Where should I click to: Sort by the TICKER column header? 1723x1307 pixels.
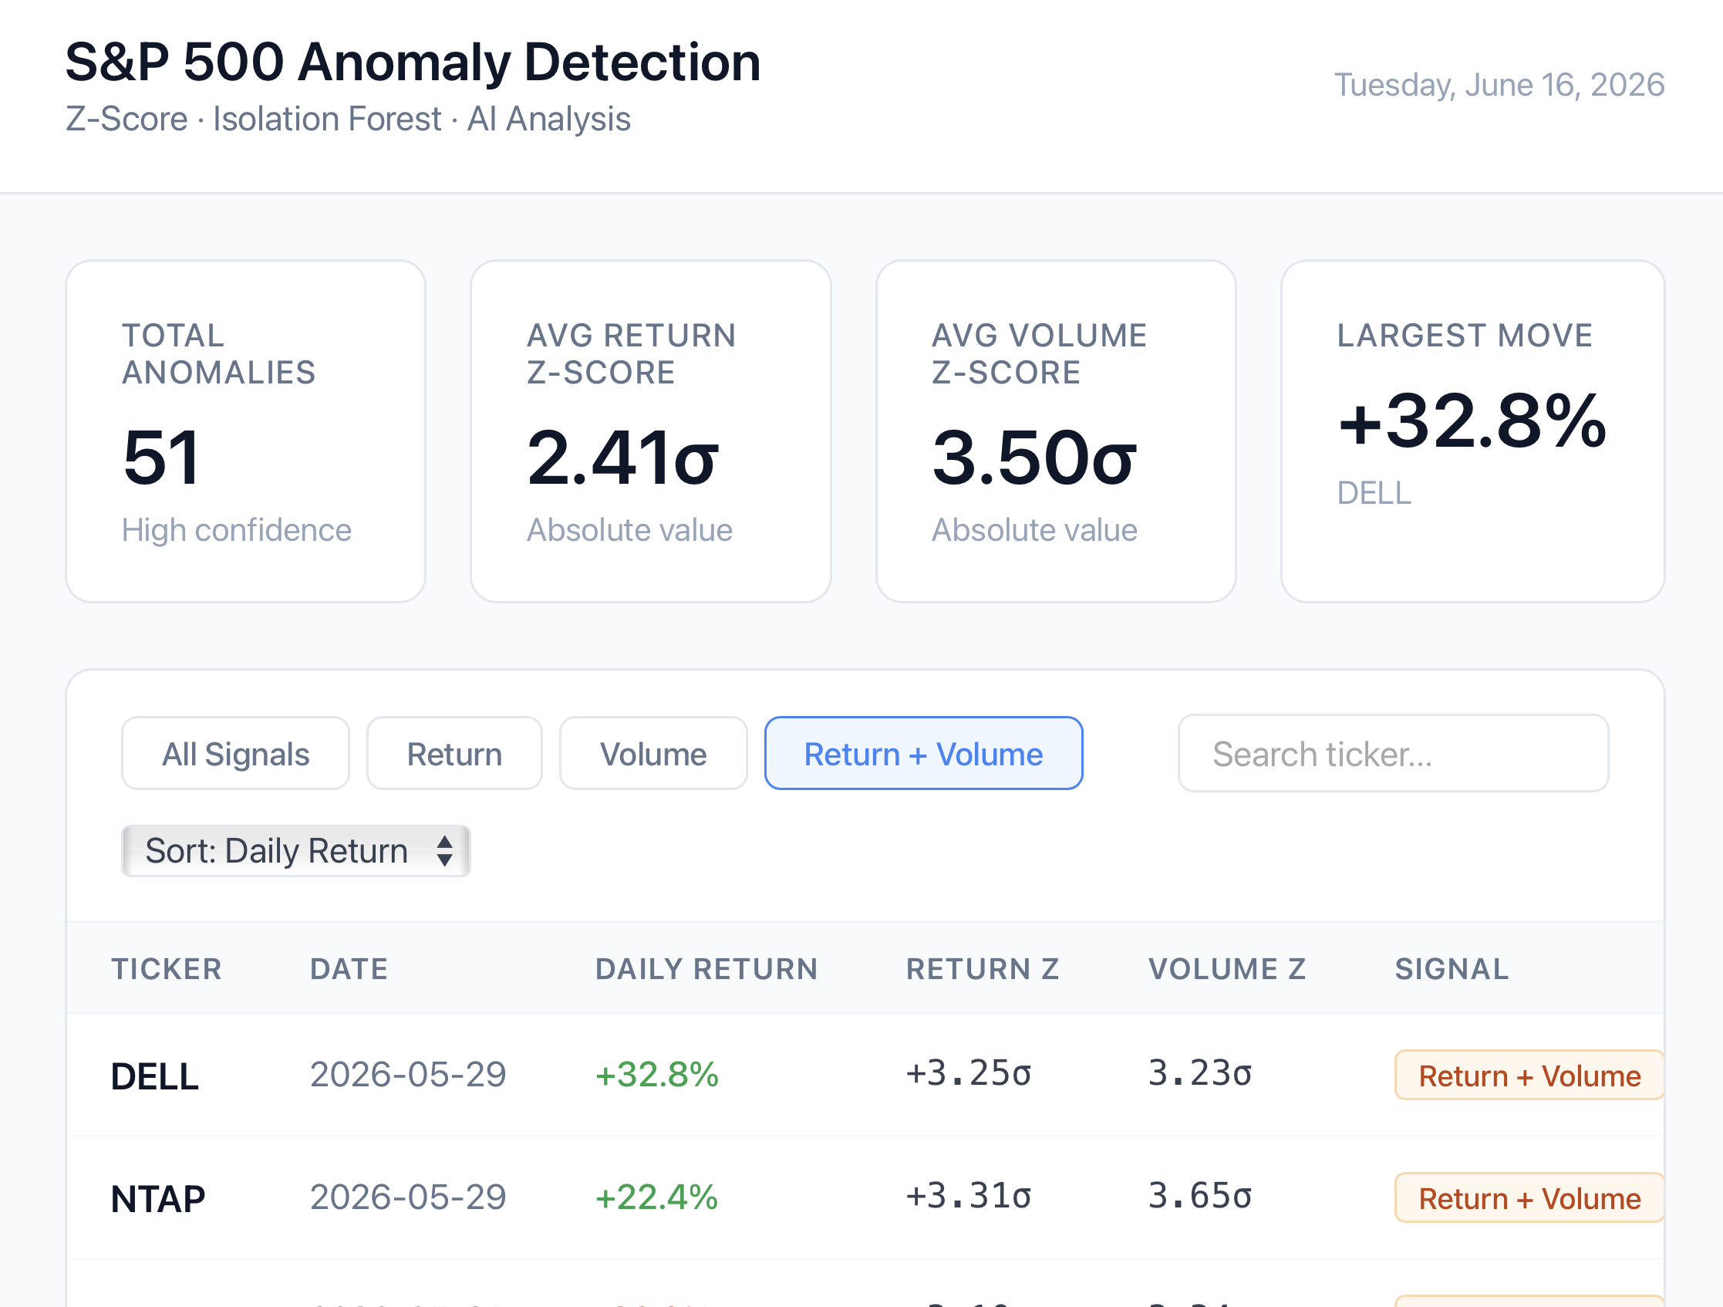pyautogui.click(x=167, y=969)
